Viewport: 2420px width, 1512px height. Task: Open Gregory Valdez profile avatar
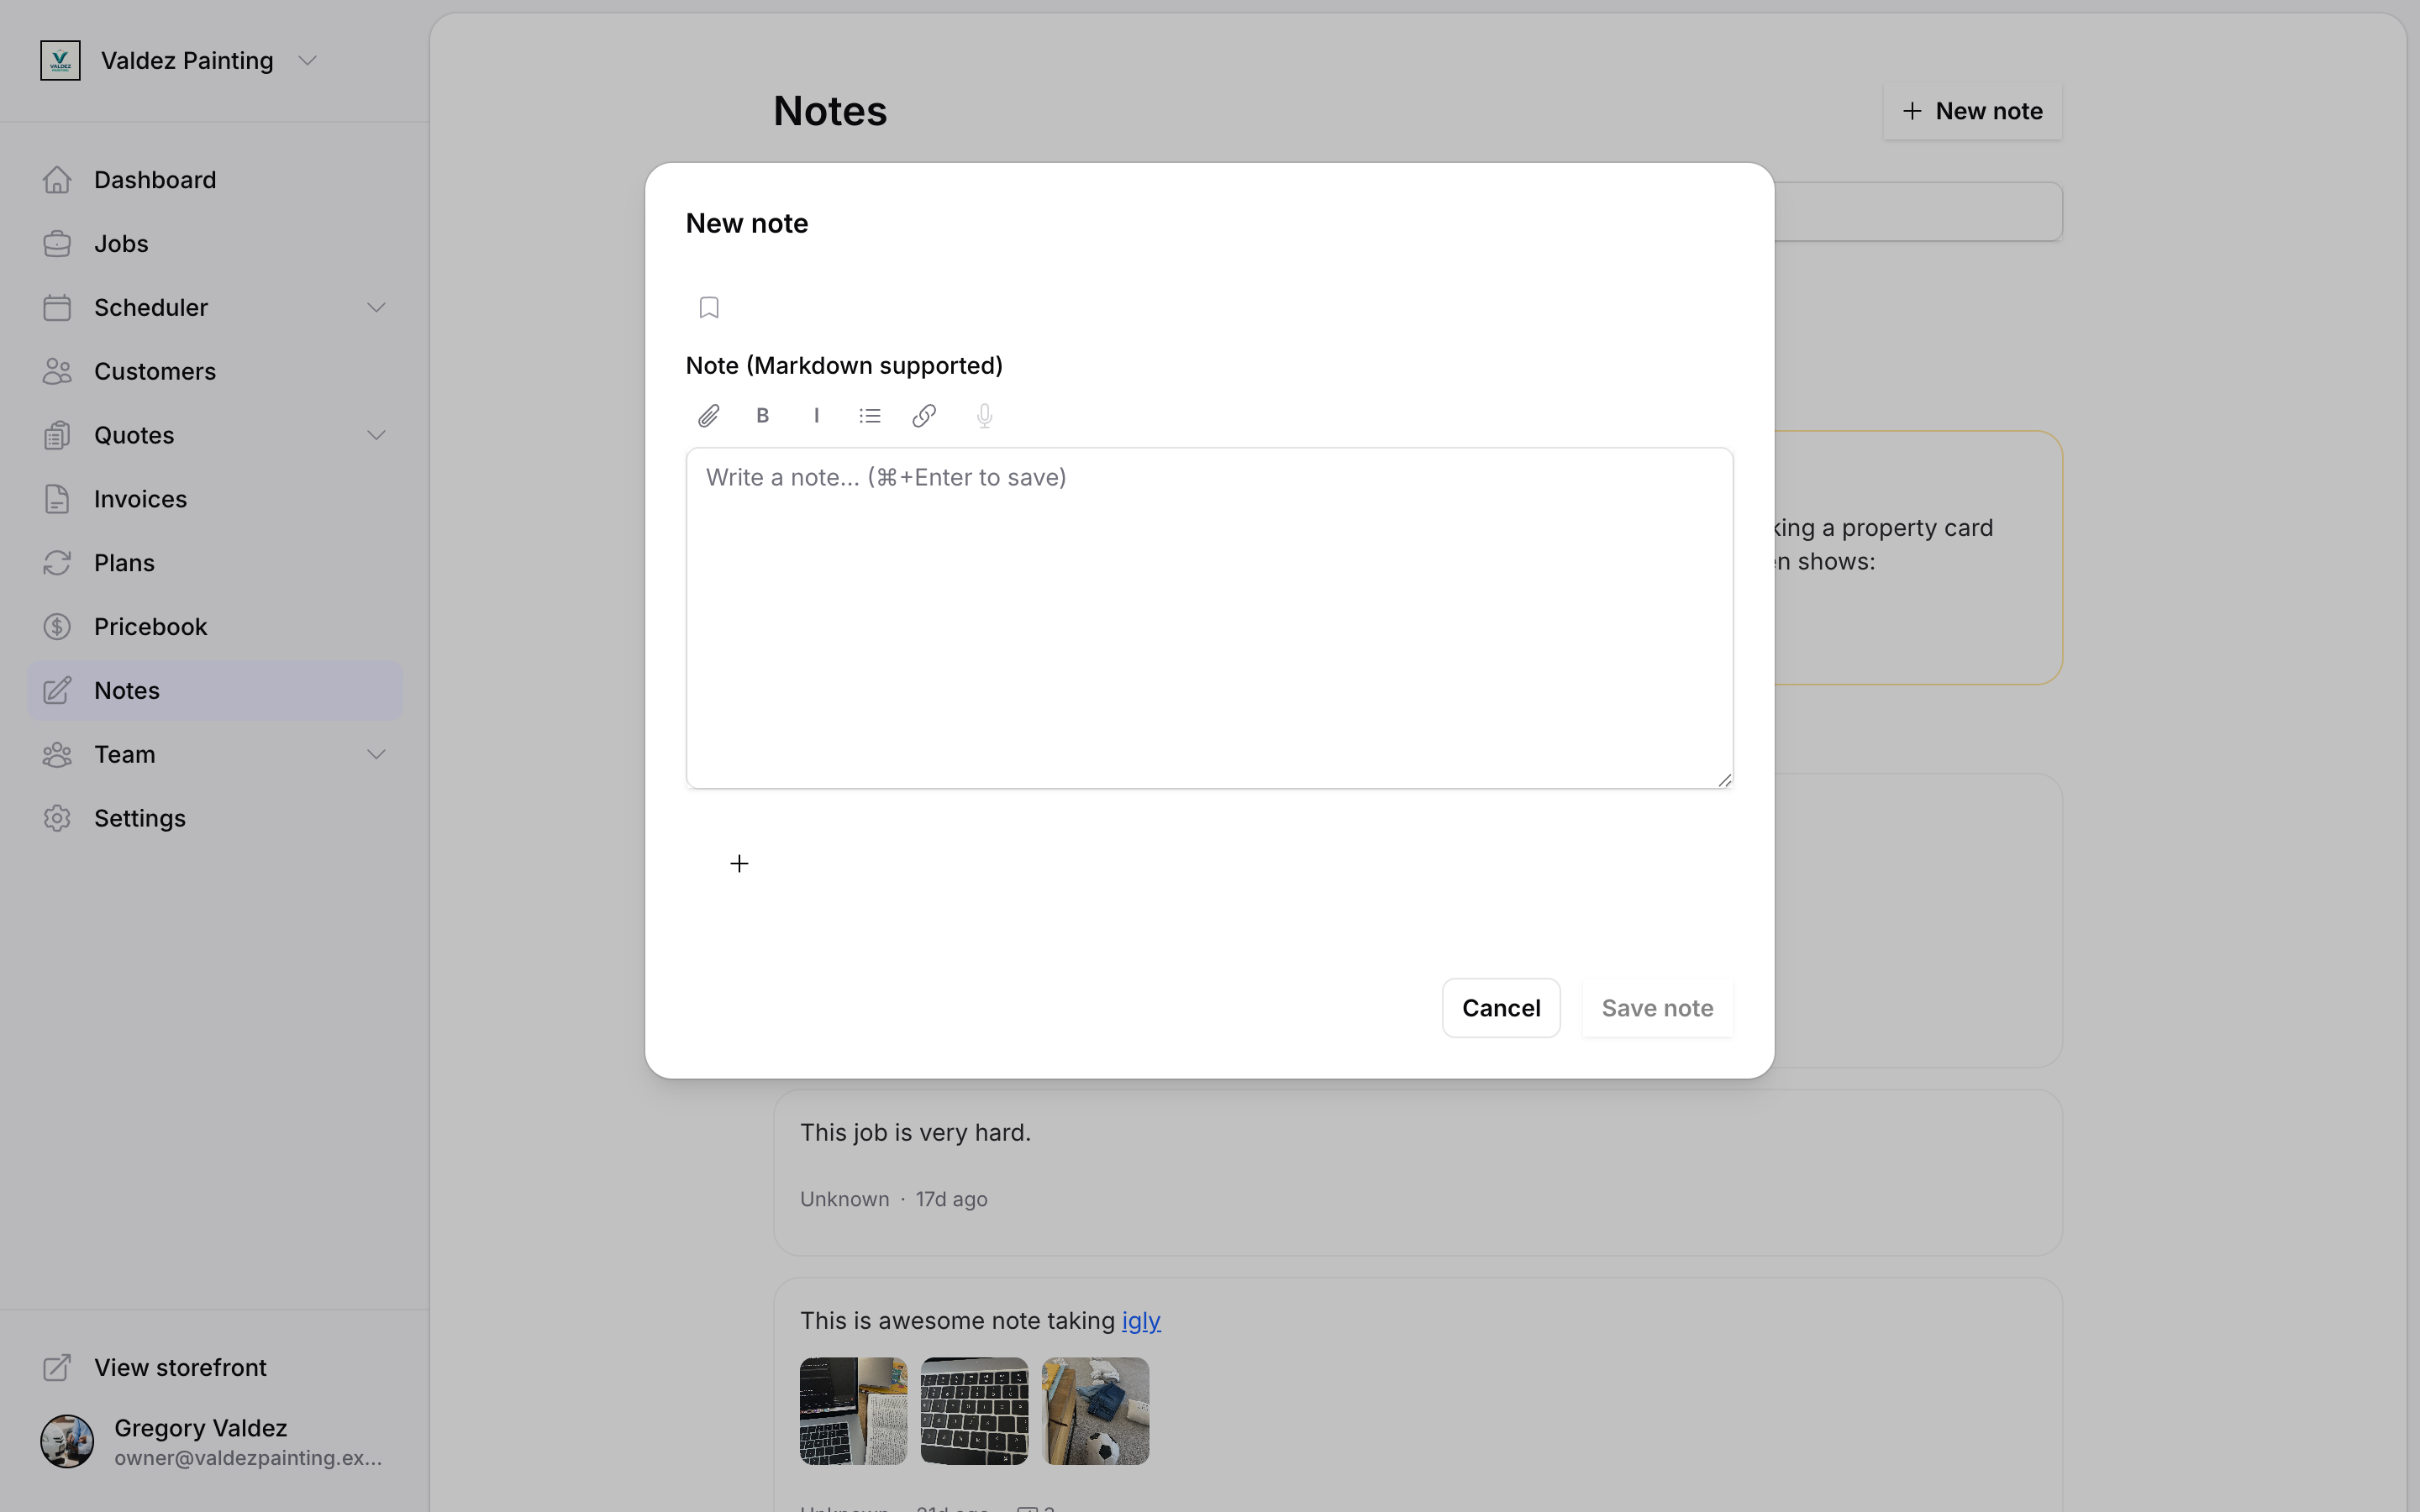pyautogui.click(x=67, y=1442)
